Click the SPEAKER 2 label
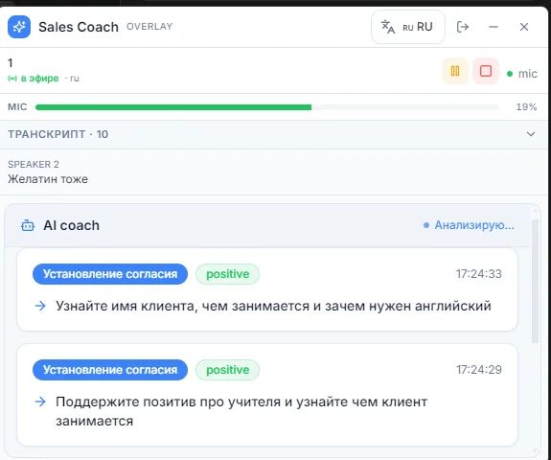This screenshot has height=460, width=551. [34, 164]
